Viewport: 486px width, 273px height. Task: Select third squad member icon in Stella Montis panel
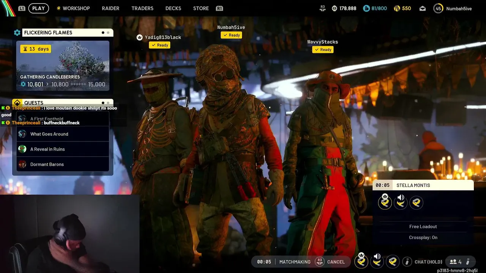(416, 202)
